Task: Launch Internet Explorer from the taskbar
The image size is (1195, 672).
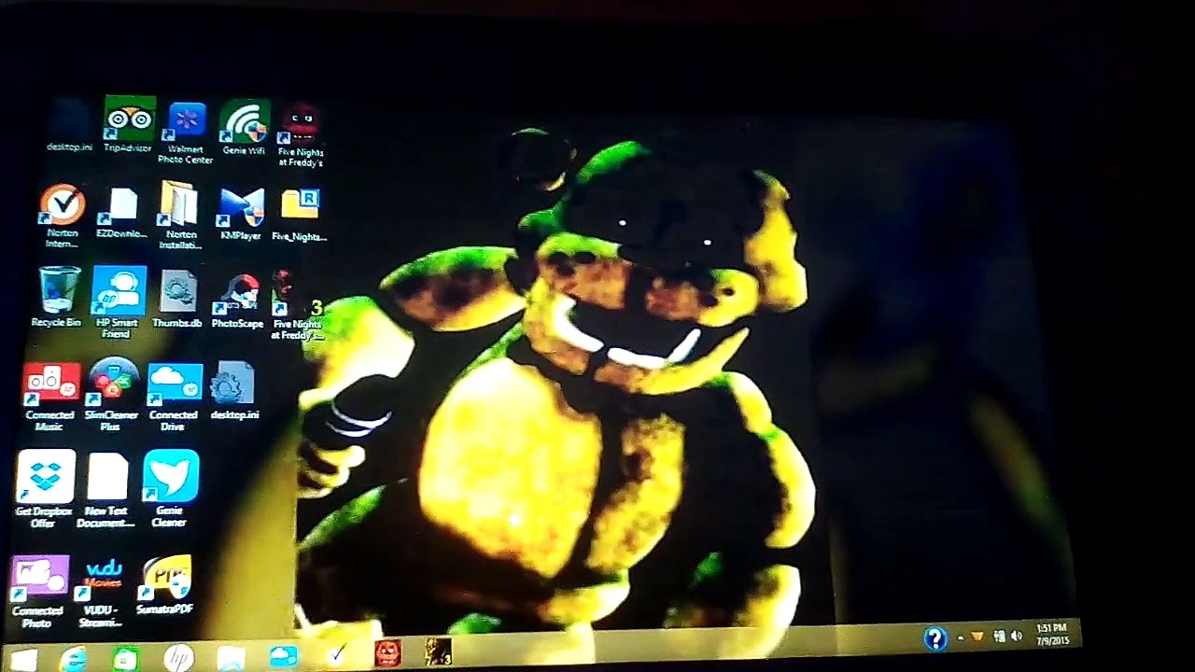Action: pyautogui.click(x=74, y=658)
